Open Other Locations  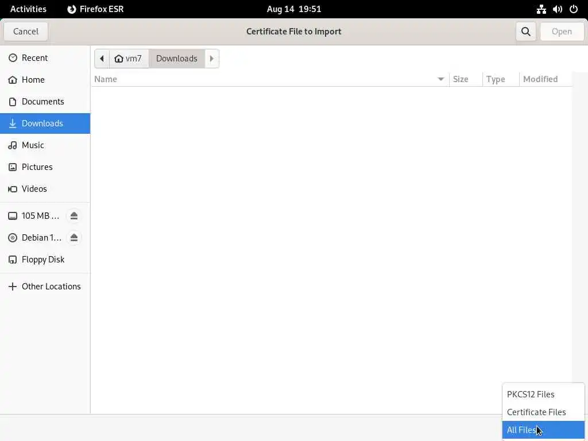[x=45, y=287]
